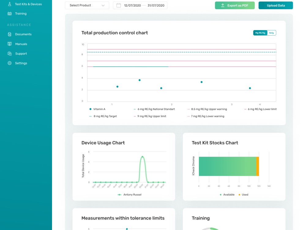
Task: Click the Test Kits & Devices flask icon
Action: 9,4
